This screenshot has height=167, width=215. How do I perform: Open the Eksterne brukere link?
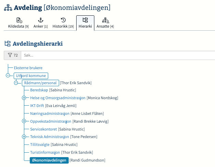click(28, 68)
